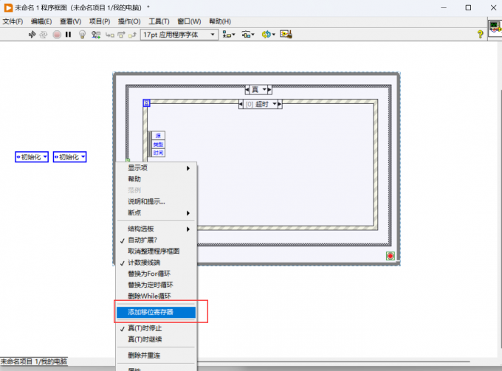
Task: Pause execution with the pause button
Action: point(68,34)
